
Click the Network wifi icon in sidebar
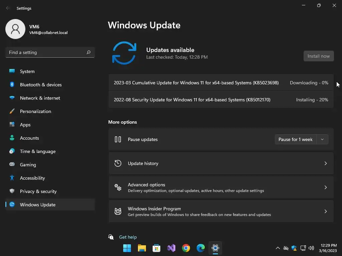12,98
